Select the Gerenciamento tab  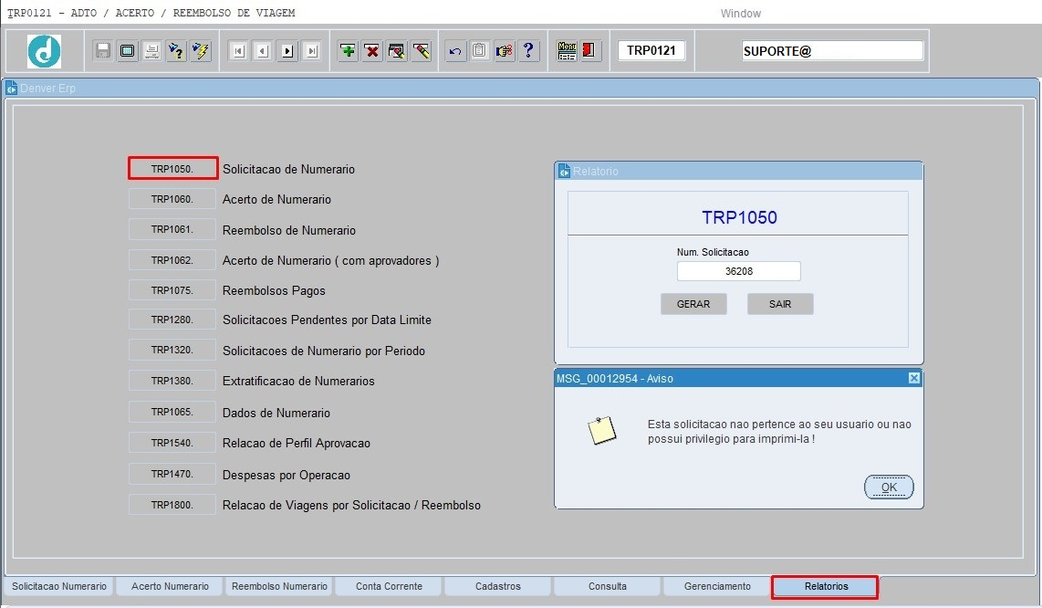[715, 586]
